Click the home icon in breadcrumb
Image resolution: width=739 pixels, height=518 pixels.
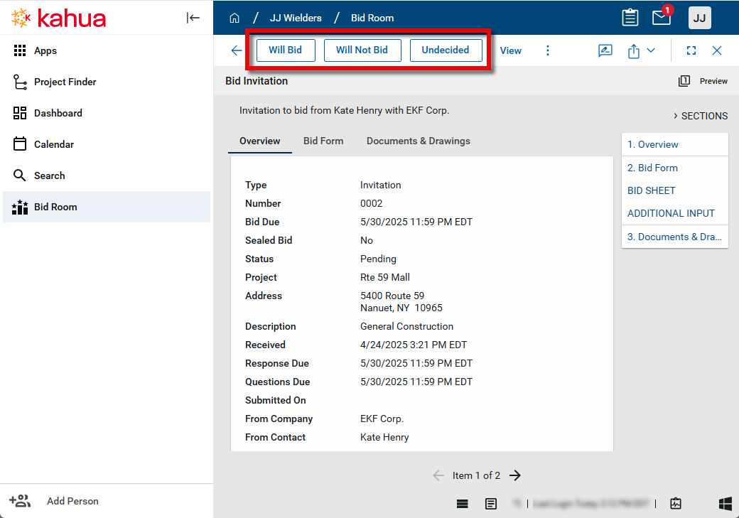(x=234, y=18)
